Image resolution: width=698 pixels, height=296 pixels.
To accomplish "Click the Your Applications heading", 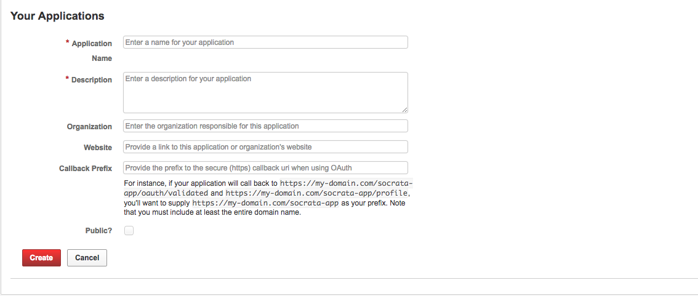I will [57, 16].
